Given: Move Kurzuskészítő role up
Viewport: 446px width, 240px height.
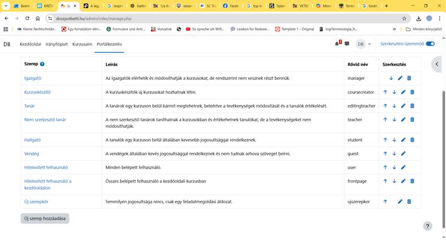Looking at the screenshot, I should pyautogui.click(x=385, y=92).
